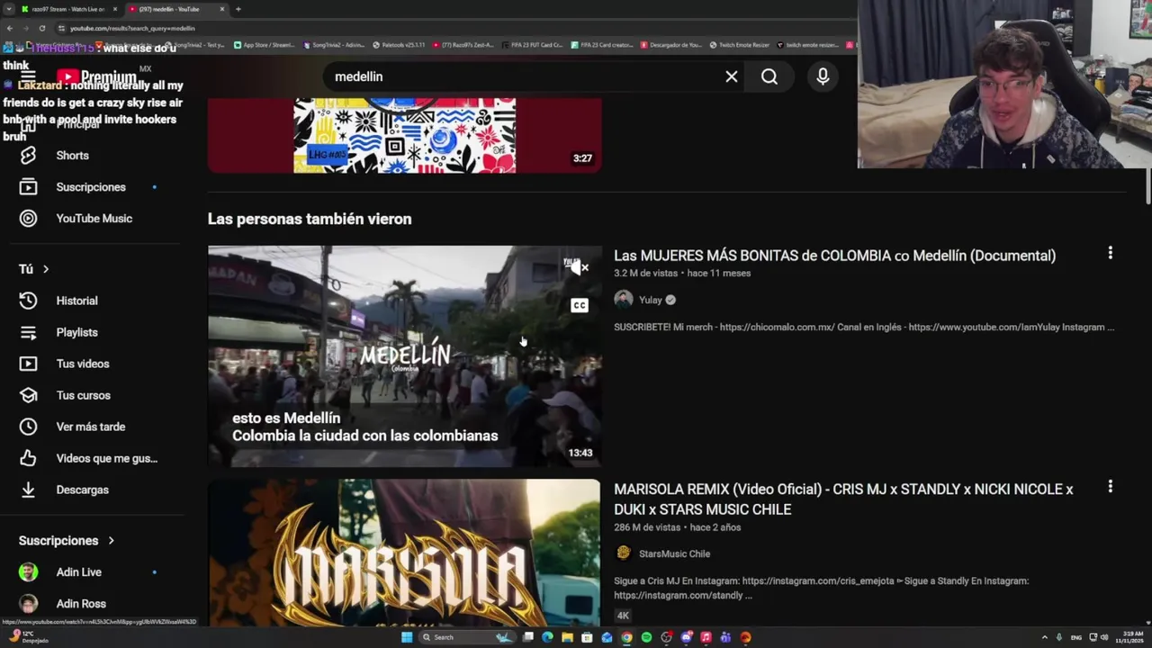Expand the Tú section chevron
This screenshot has height=648, width=1152.
tap(46, 269)
